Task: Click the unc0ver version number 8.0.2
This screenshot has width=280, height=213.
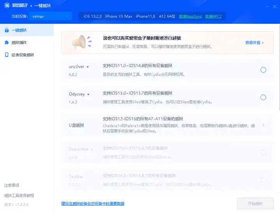Action: pos(73,75)
